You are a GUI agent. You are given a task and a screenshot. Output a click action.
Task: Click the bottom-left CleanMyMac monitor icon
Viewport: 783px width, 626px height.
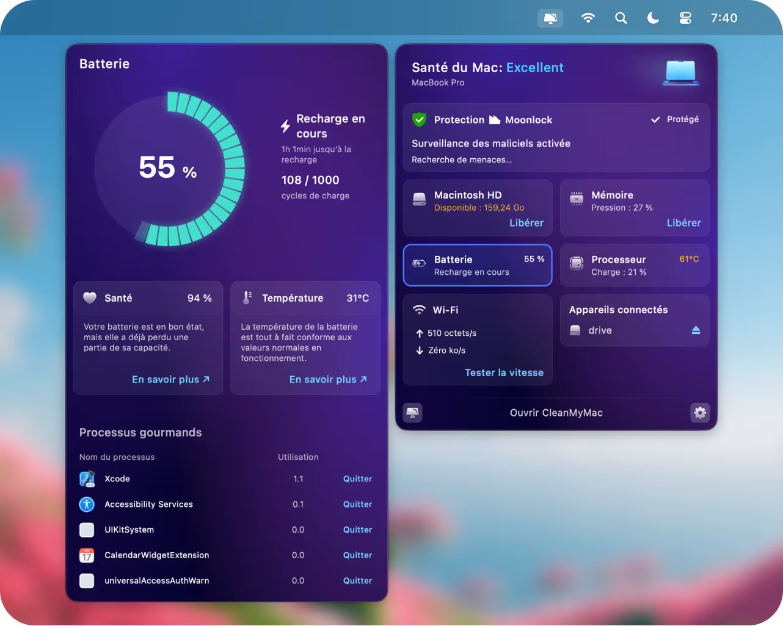(413, 413)
